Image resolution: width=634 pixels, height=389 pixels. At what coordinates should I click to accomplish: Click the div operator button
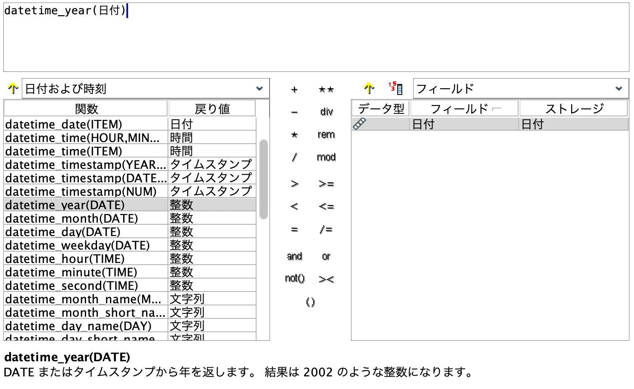327,112
